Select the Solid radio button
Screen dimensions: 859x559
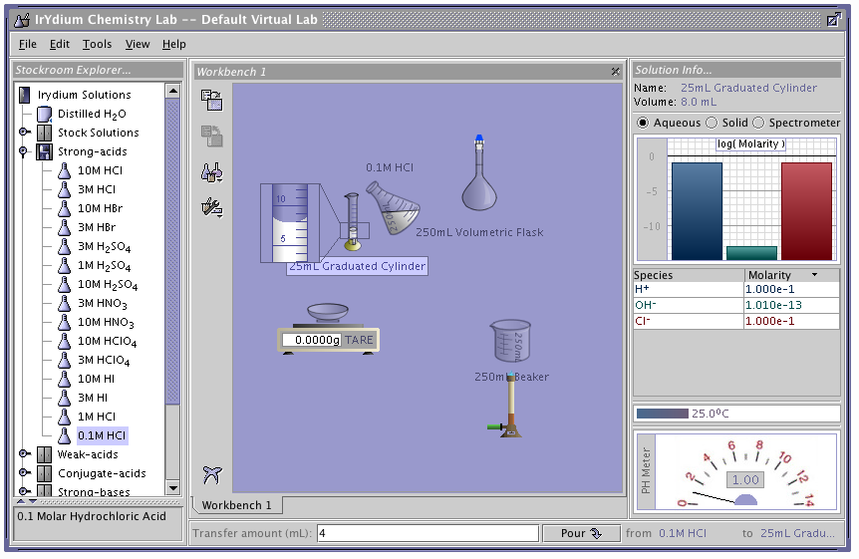(712, 123)
